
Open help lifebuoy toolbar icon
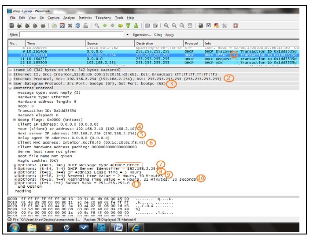coord(236,26)
